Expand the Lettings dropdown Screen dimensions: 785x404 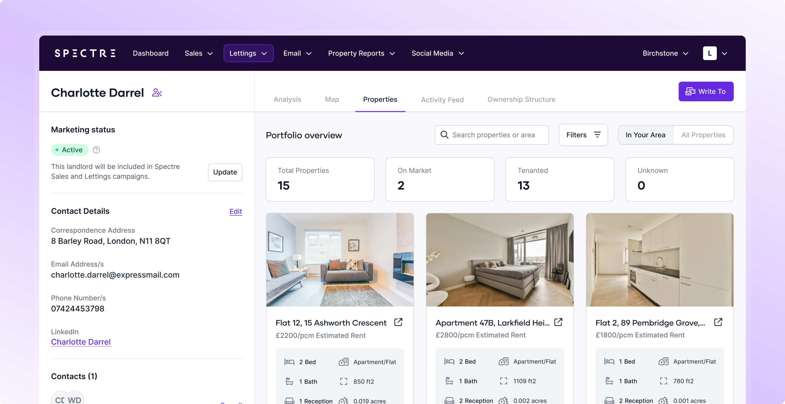[x=248, y=53]
